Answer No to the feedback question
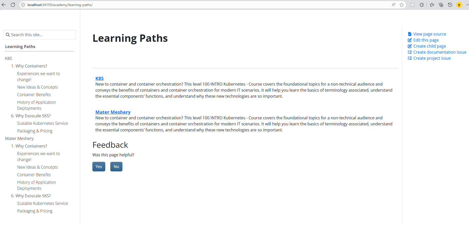469x225 pixels. click(x=116, y=166)
